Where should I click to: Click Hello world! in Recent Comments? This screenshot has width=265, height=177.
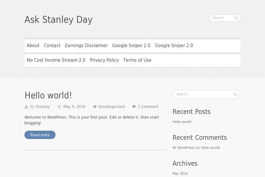[210, 148]
